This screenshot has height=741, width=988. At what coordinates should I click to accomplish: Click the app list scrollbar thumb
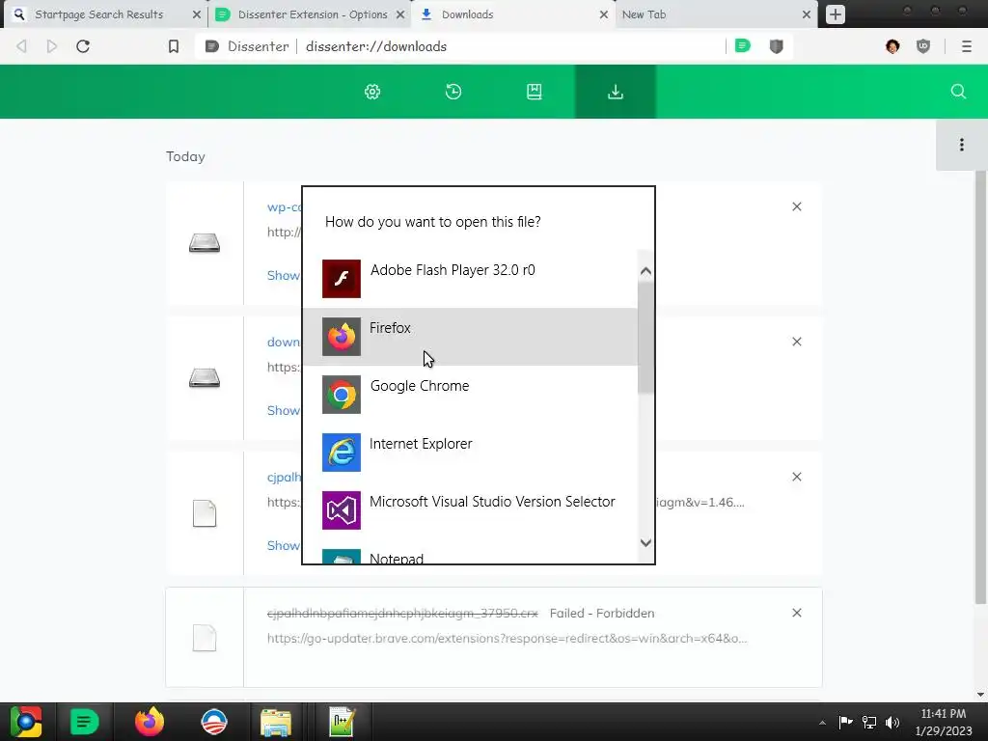click(x=645, y=339)
